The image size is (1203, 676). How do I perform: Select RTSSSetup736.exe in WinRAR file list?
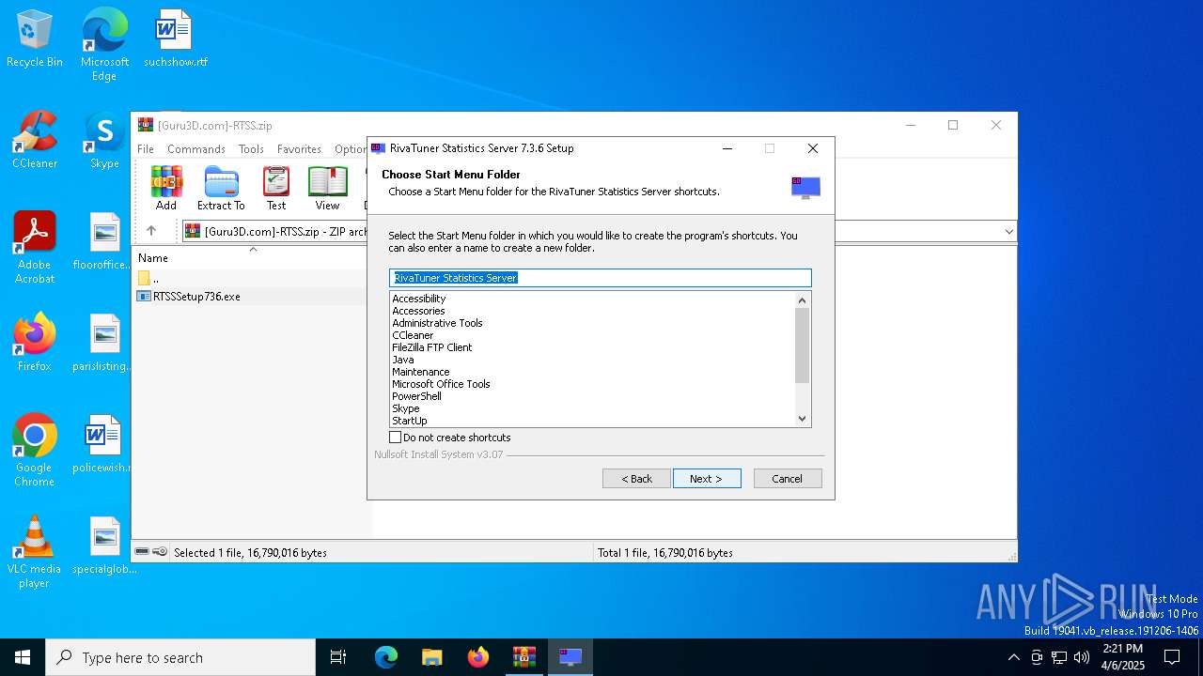[196, 296]
